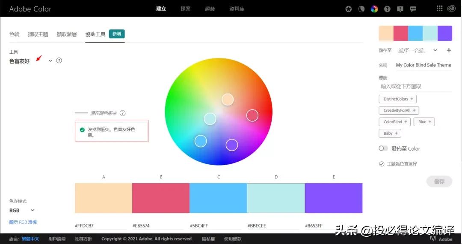Click the 顯示 RGB 滑桿 link
Screen dimensions: 462x244
23,222
